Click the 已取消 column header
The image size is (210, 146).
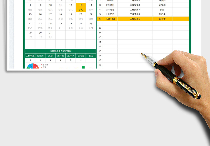click(40, 56)
